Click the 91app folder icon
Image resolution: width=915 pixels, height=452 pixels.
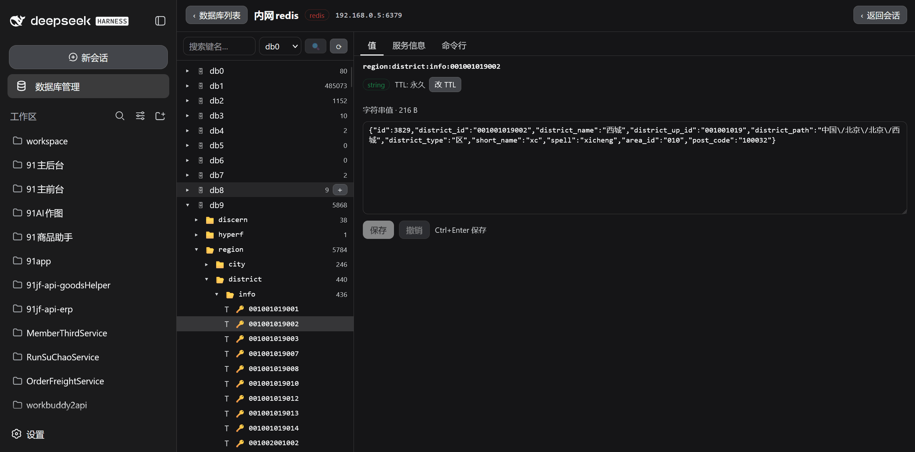[x=18, y=260]
